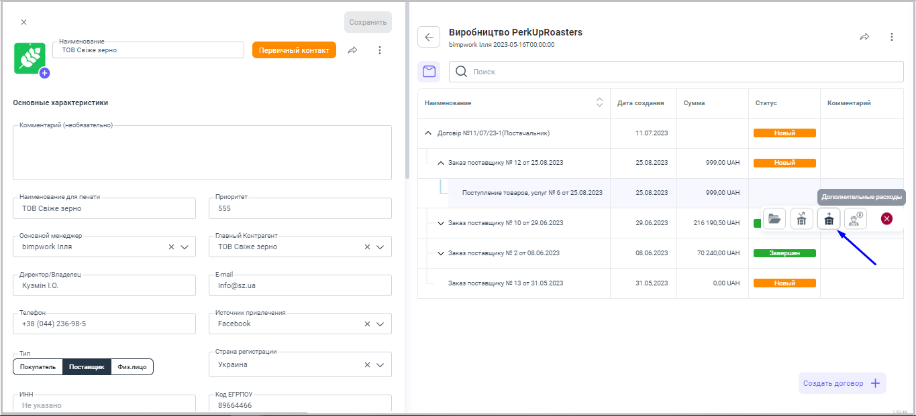Select the Поставщик type option
This screenshot has width=916, height=416.
coord(87,367)
